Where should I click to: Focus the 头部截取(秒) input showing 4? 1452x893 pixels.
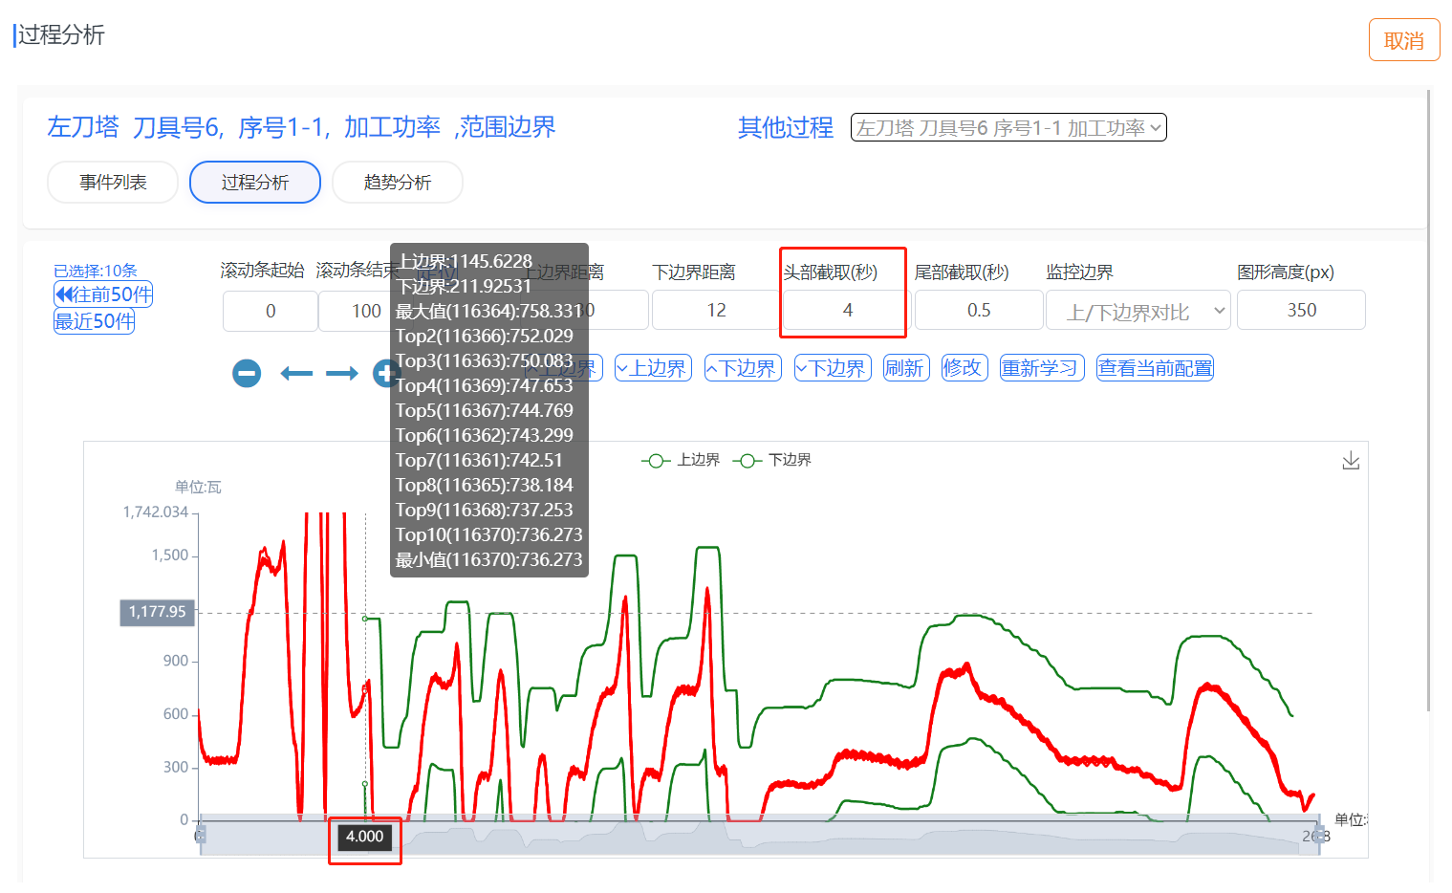click(847, 311)
